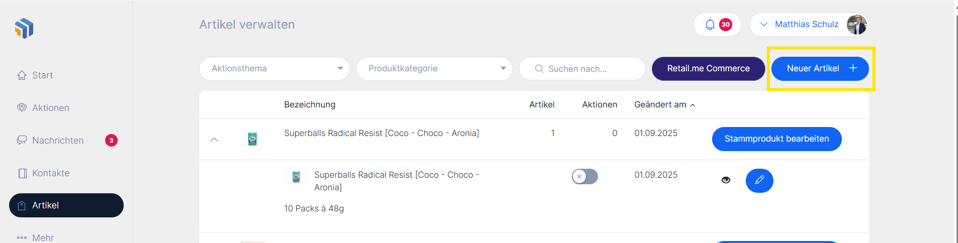
Task: Expand the Matthias Schulz user menu
Action: [x=764, y=25]
